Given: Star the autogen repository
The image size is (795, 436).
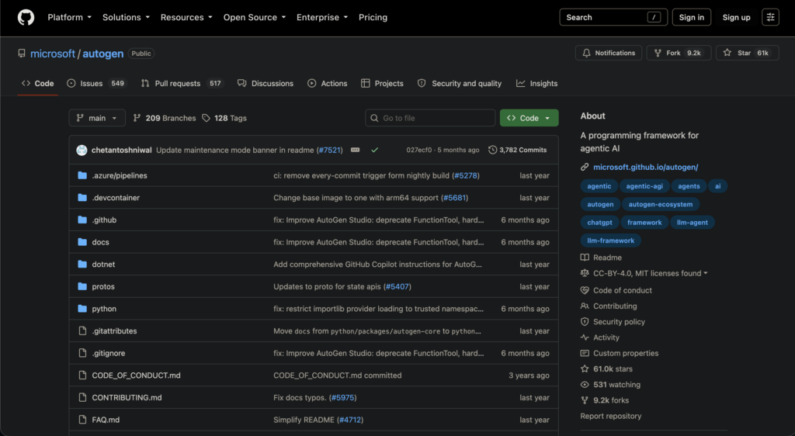Looking at the screenshot, I should [x=747, y=53].
